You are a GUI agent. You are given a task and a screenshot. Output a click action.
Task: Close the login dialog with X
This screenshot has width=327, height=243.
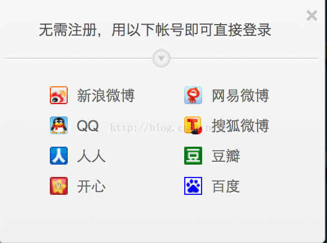pyautogui.click(x=312, y=16)
